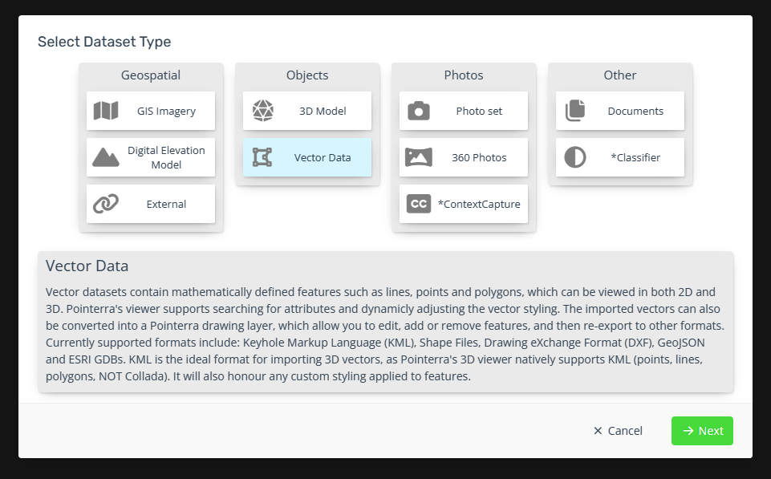The image size is (771, 479).
Task: Choose Digital Elevation Model option
Action: pyautogui.click(x=151, y=157)
